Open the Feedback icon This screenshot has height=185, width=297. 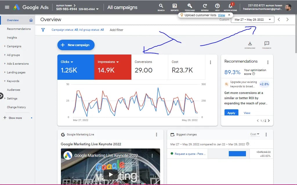267,44
